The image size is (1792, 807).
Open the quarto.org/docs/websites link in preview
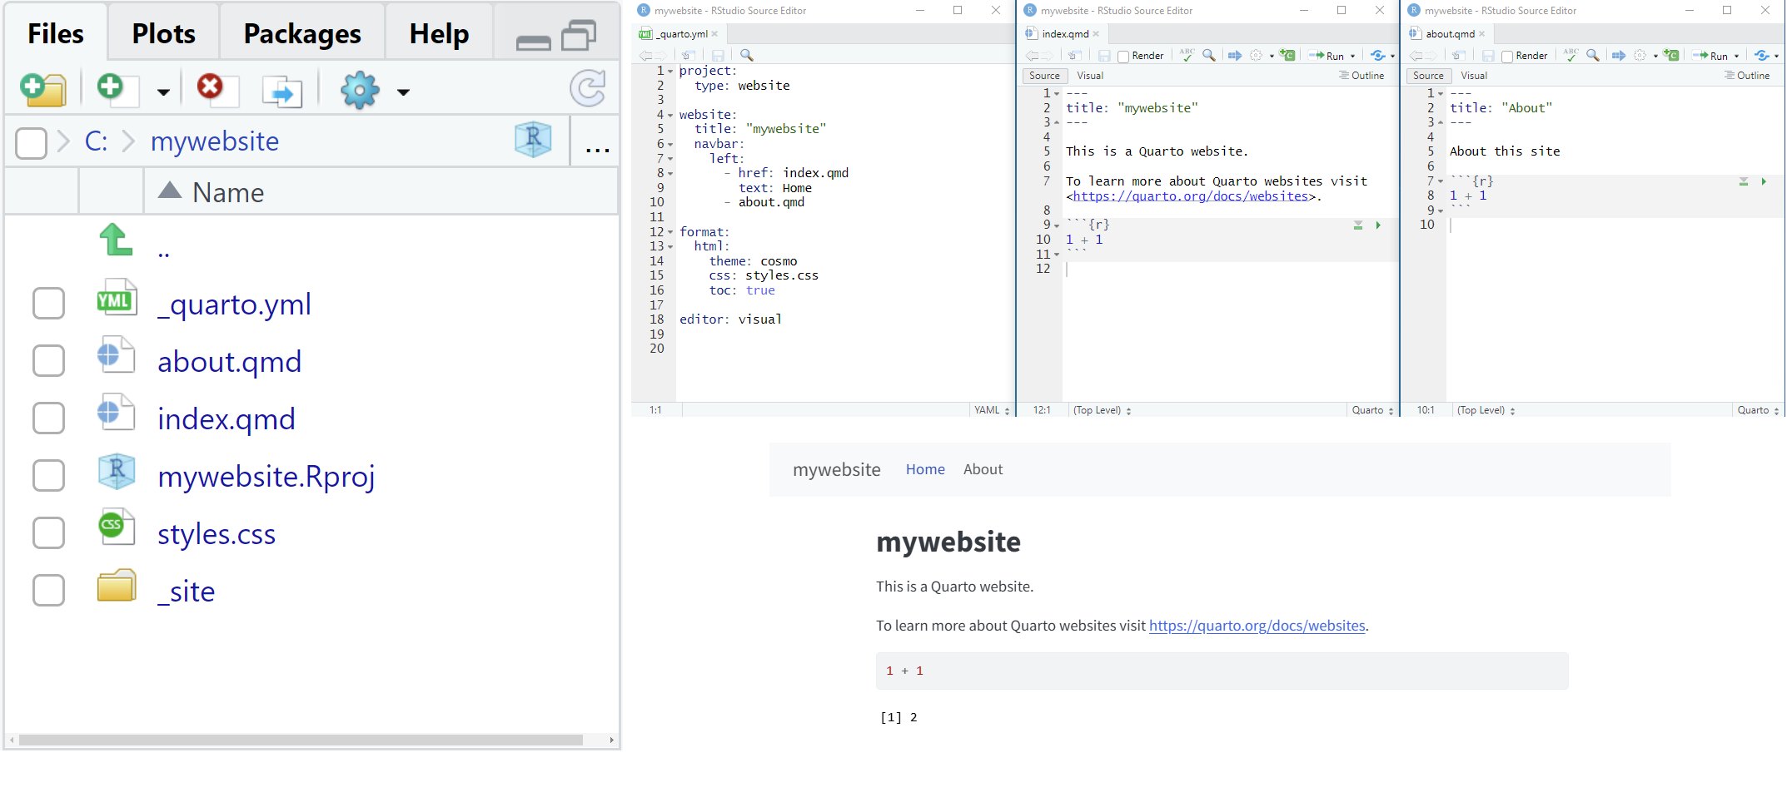[1257, 626]
